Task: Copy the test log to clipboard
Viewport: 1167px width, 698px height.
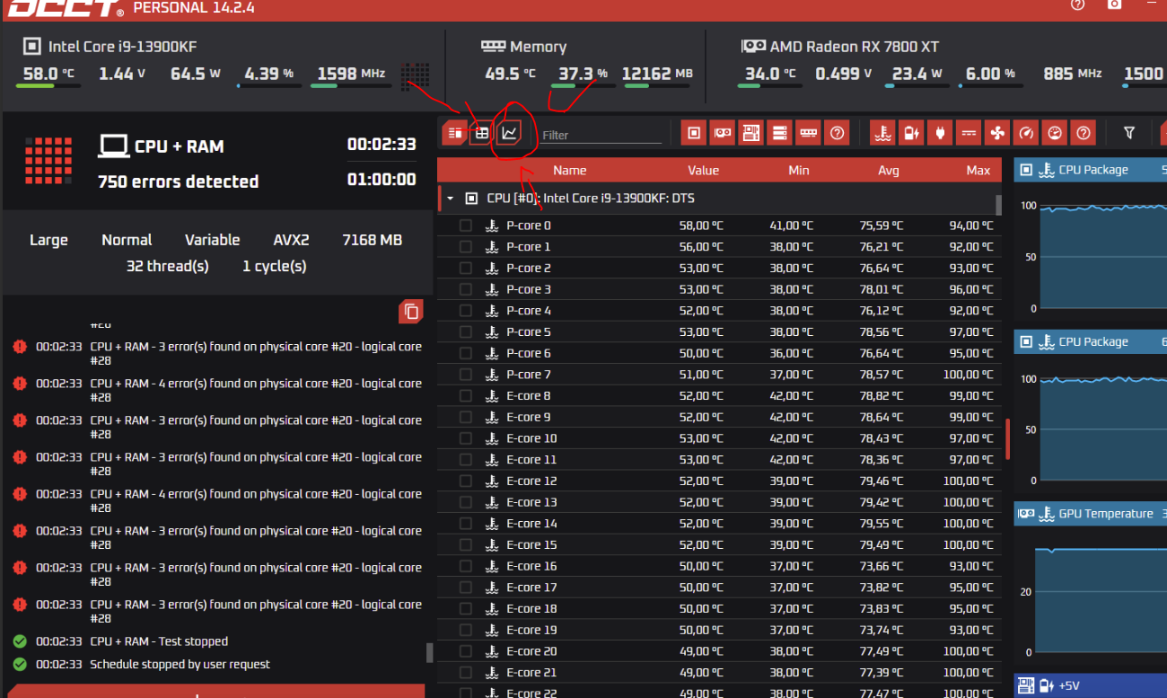Action: [x=411, y=312]
